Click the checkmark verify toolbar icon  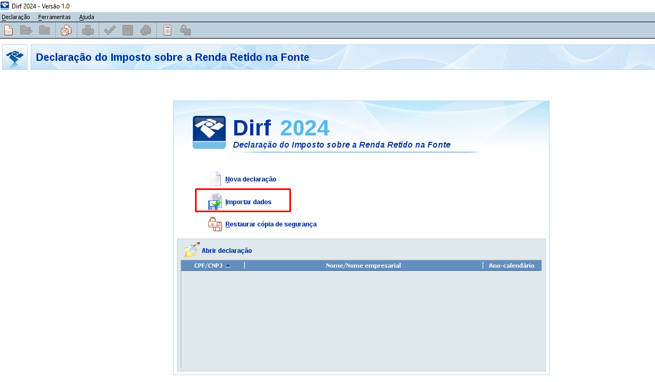(110, 30)
